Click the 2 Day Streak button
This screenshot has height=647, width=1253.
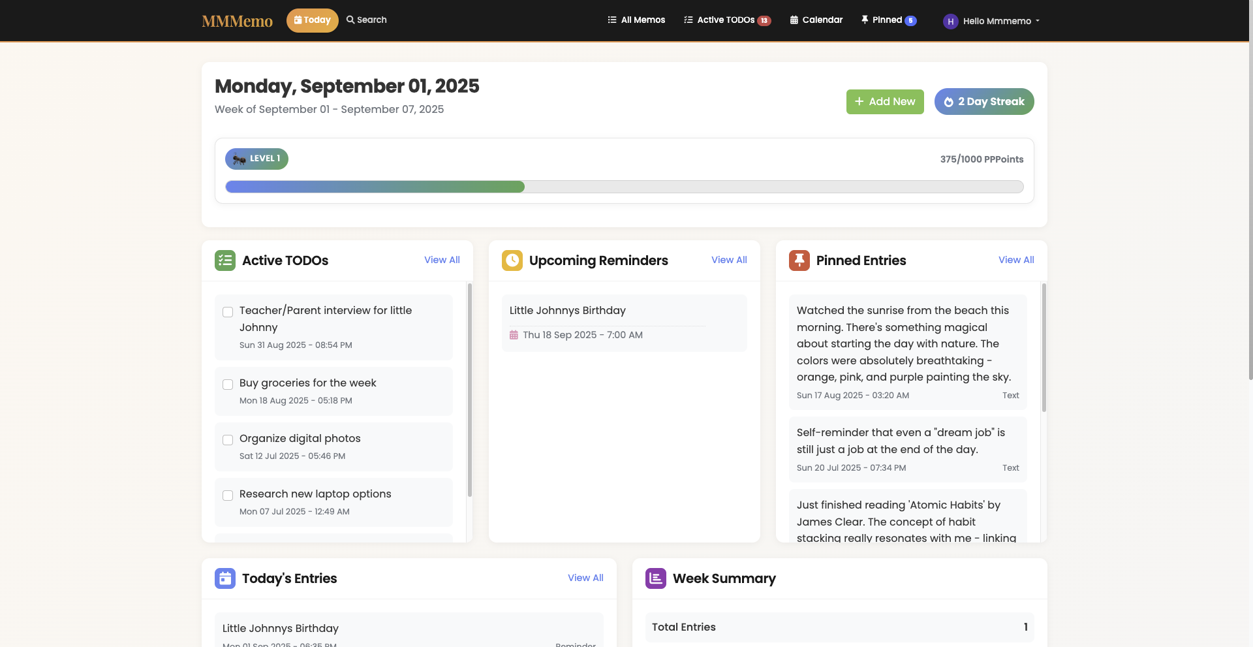coord(984,102)
